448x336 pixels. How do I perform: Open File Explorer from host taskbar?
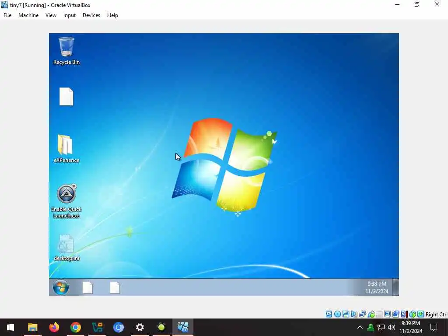tap(32, 327)
